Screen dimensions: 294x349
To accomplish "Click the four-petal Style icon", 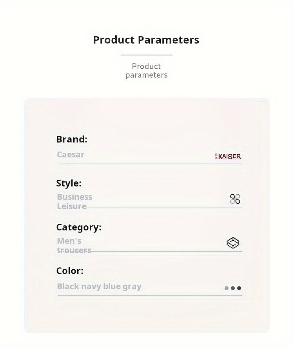I will (x=235, y=199).
